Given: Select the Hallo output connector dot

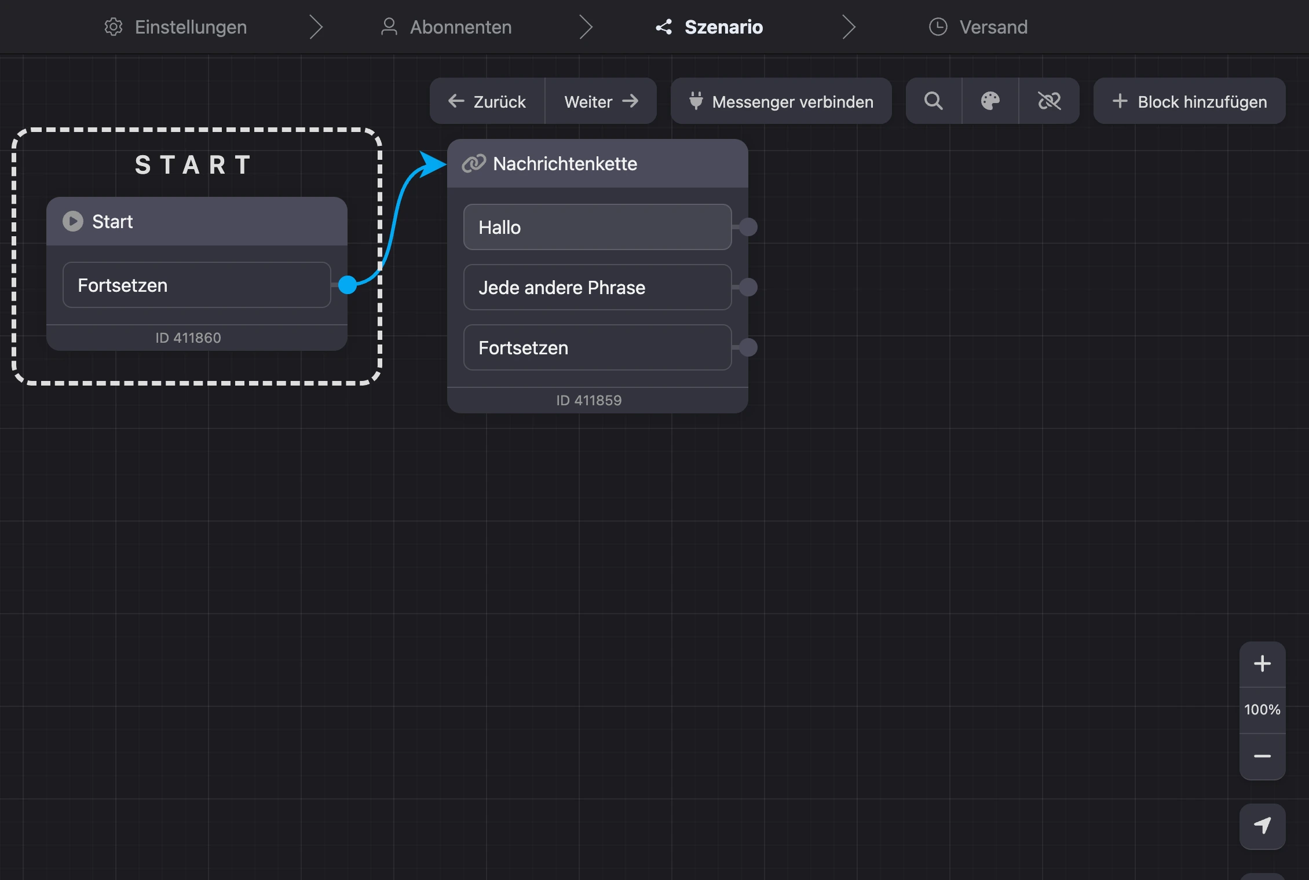Looking at the screenshot, I should coord(748,227).
